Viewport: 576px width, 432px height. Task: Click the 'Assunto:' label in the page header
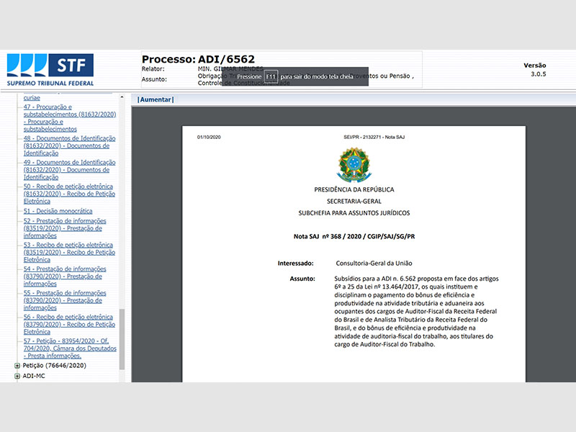pyautogui.click(x=154, y=79)
